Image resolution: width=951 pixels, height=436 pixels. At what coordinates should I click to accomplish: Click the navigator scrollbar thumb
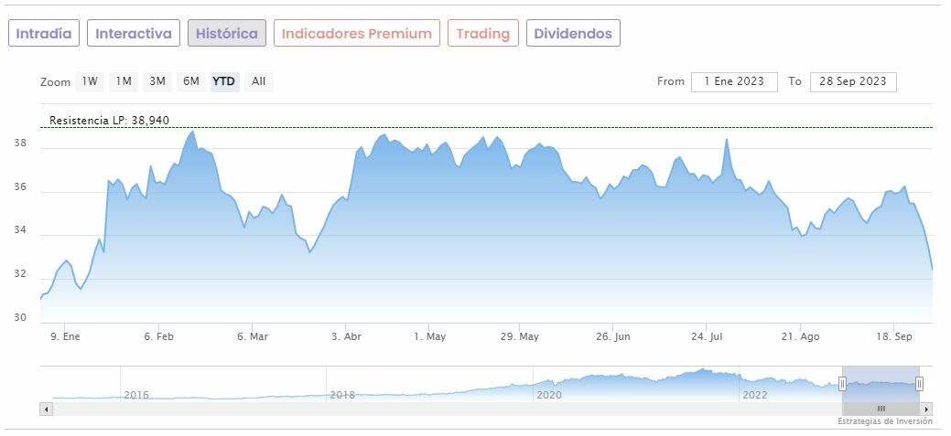tap(881, 409)
